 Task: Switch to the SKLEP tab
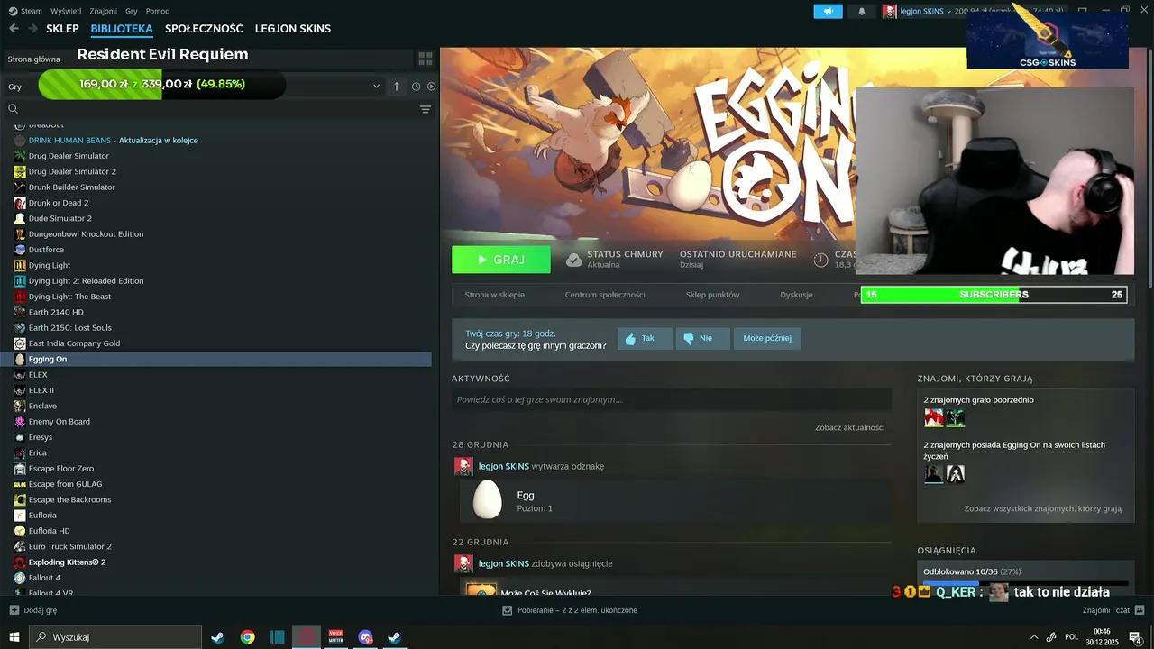(62, 29)
